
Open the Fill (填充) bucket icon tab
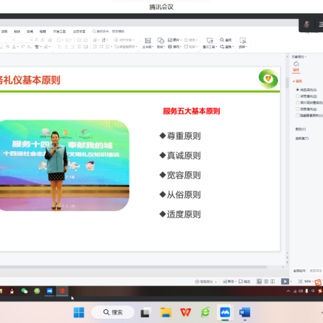click(296, 65)
